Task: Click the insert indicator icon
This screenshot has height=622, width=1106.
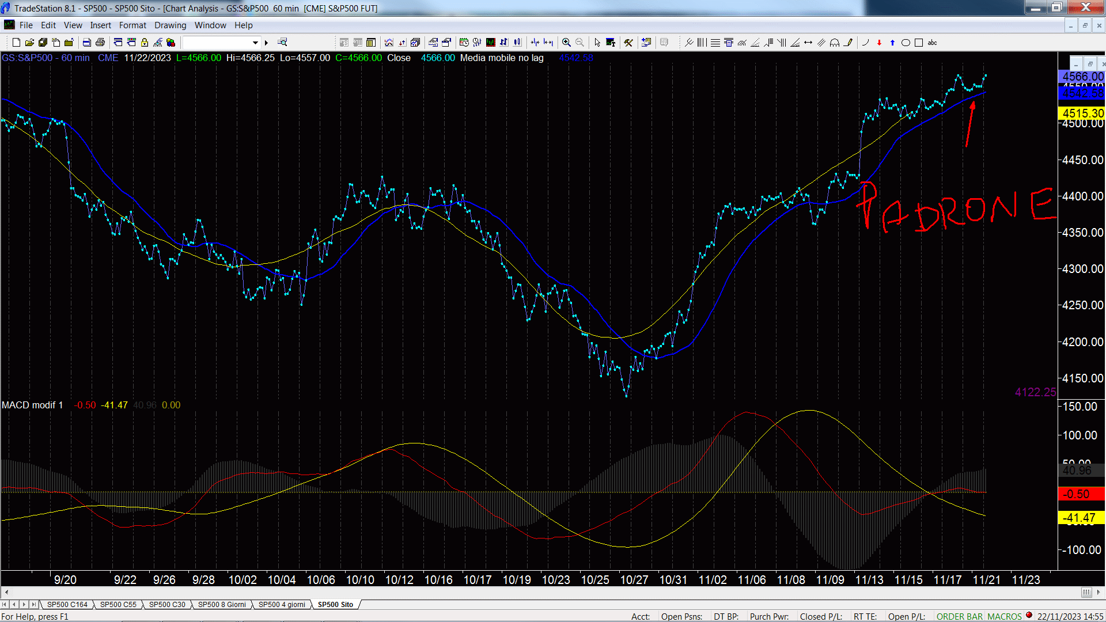Action: 389,42
